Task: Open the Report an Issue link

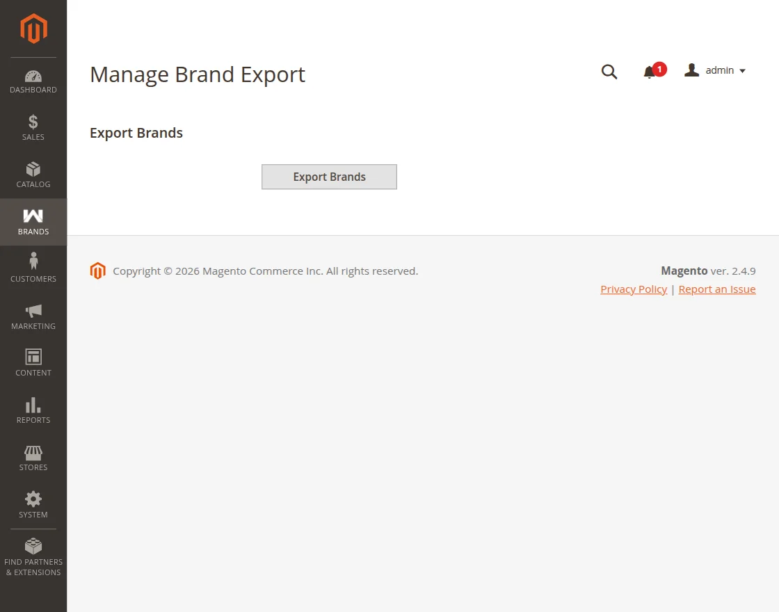Action: 717,289
